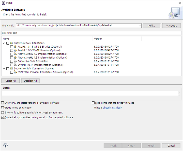The image size is (183, 151).
Task: Check Native JavaHL 1.9 Implementation checkbox
Action: 11,58
